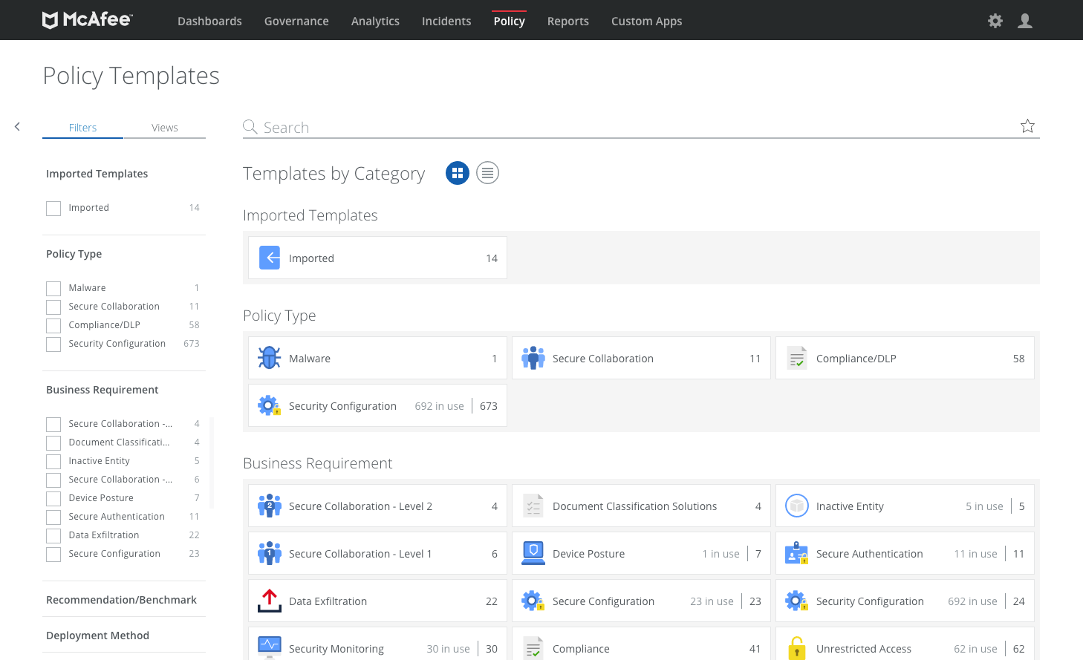Collapse the left filter panel chevron
This screenshot has width=1083, height=660.
17,127
